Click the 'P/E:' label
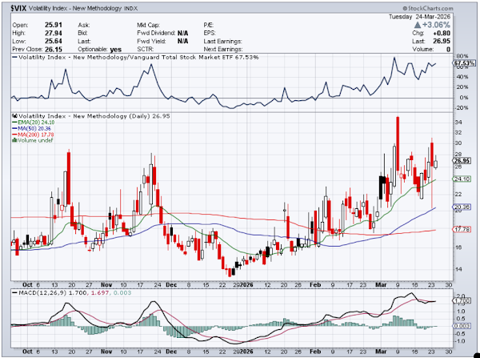The width and height of the screenshot is (480, 358). pyautogui.click(x=209, y=25)
